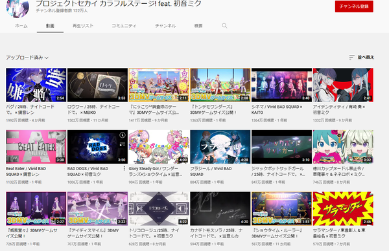Screen dimensions: 389x251
Task: Click watch later clock on RAD DOGS thumbnail
Action: 123,135
